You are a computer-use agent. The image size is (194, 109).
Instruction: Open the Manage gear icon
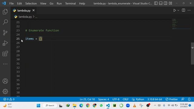pyautogui.click(x=5, y=91)
